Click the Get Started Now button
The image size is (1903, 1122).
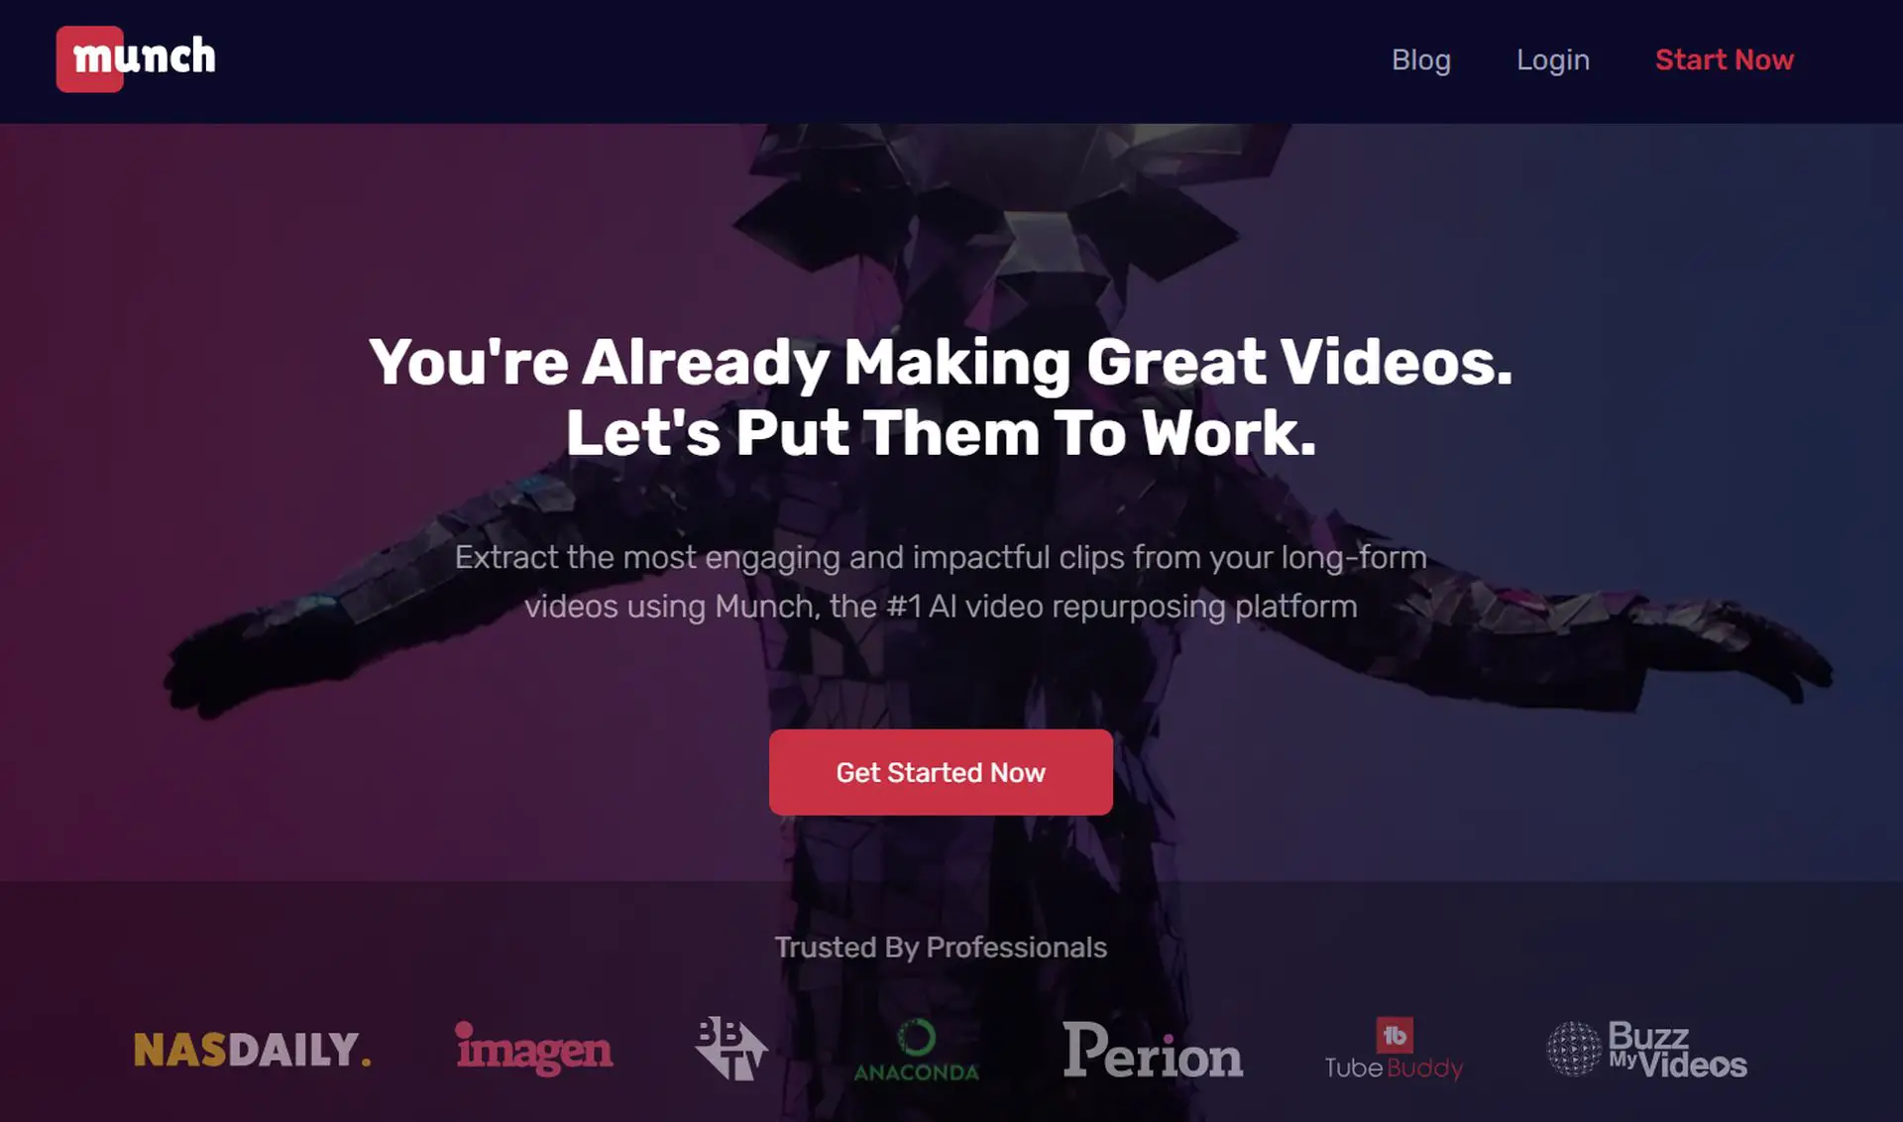click(941, 771)
